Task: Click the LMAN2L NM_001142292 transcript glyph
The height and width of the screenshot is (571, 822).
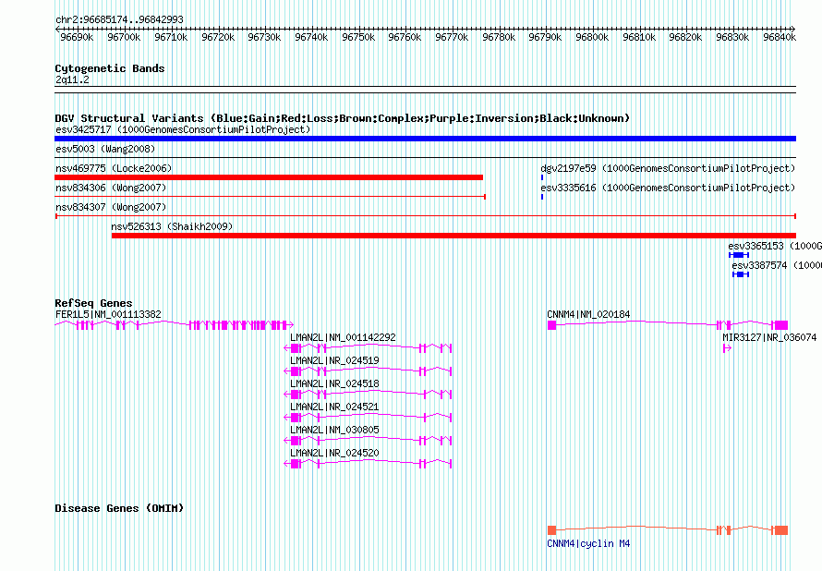Action: point(368,348)
